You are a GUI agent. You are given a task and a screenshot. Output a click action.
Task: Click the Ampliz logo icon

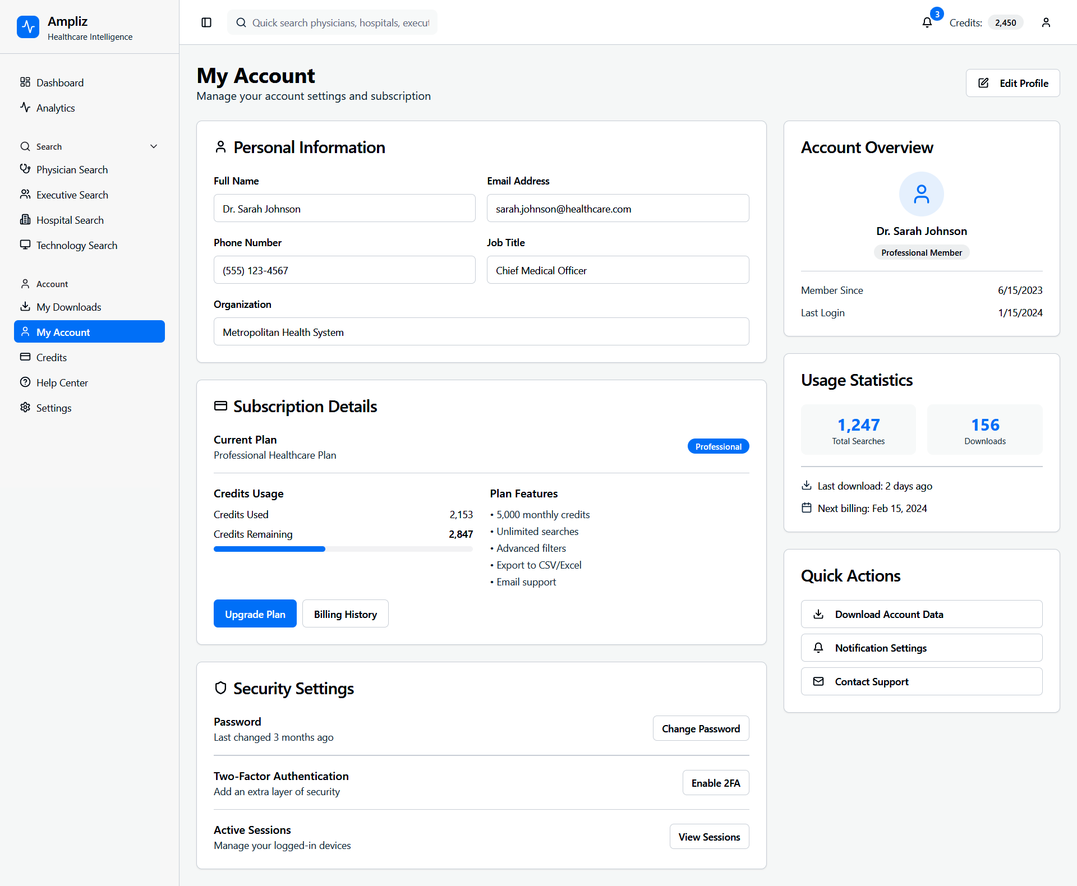[28, 27]
